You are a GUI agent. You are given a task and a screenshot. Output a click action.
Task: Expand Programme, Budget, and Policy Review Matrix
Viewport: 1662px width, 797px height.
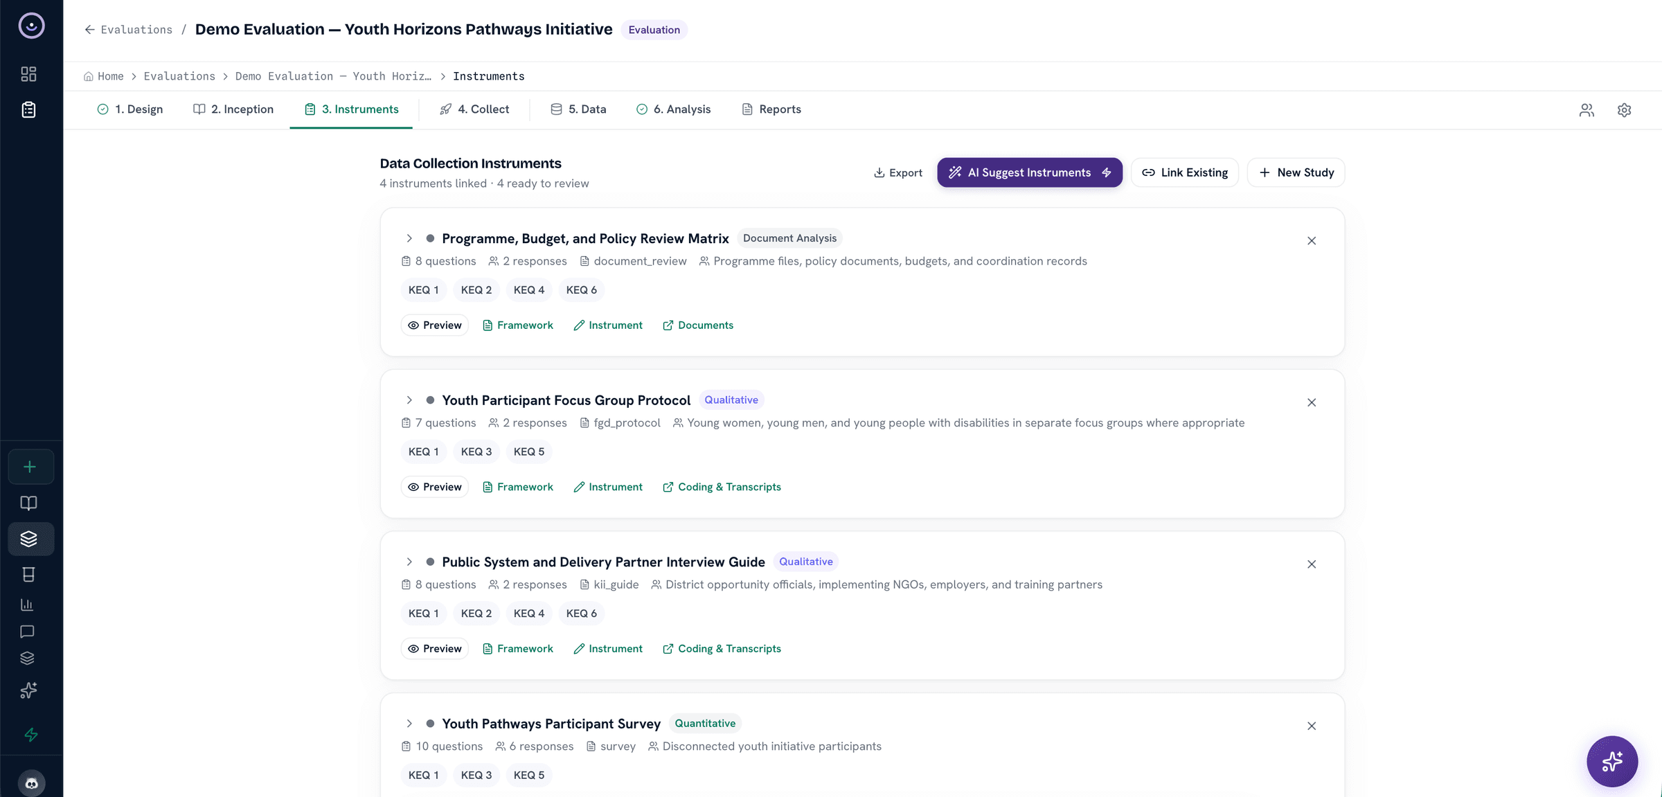click(409, 238)
